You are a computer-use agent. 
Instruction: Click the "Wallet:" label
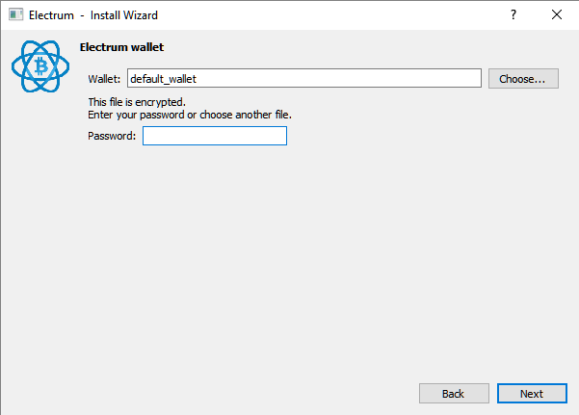point(104,79)
